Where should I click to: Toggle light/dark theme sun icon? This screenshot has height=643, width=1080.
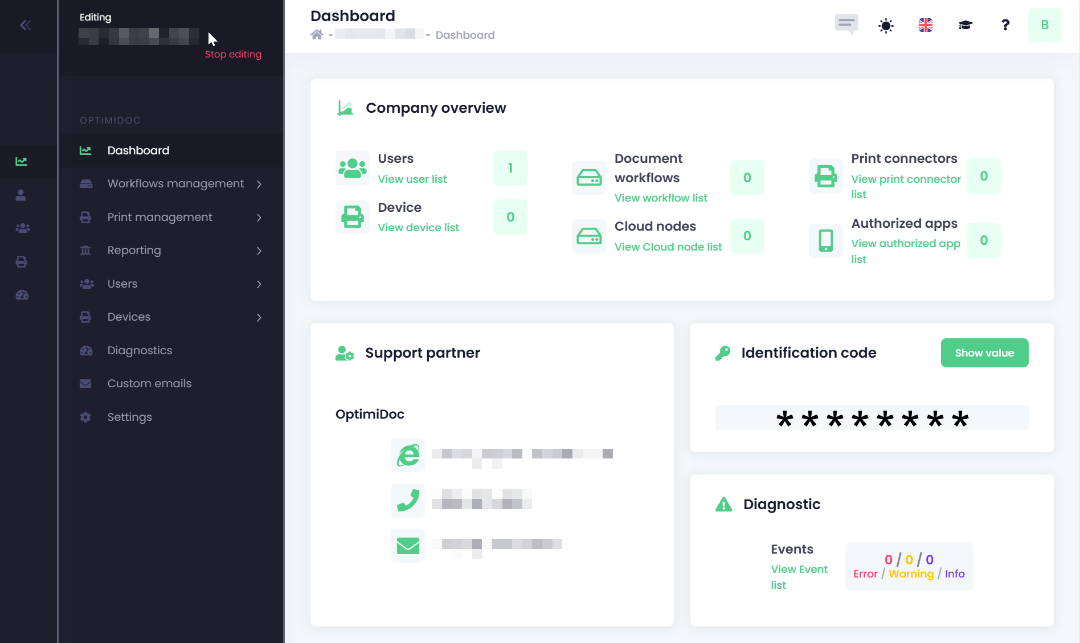pos(886,26)
